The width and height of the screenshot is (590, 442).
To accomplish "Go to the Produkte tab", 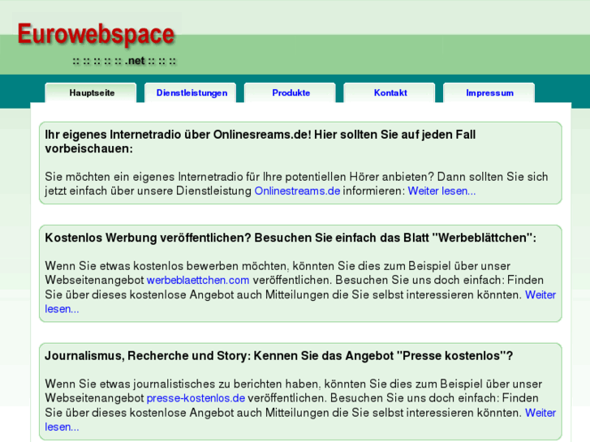I will coord(290,93).
